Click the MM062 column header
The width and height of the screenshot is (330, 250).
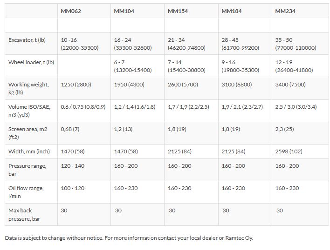(71, 11)
